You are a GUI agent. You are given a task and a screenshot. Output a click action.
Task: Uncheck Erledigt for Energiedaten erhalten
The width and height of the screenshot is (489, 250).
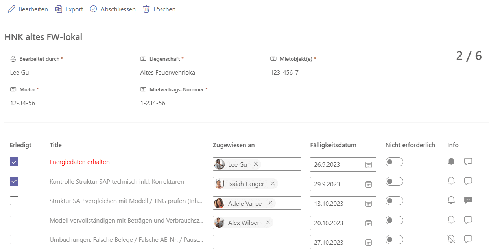pos(14,162)
